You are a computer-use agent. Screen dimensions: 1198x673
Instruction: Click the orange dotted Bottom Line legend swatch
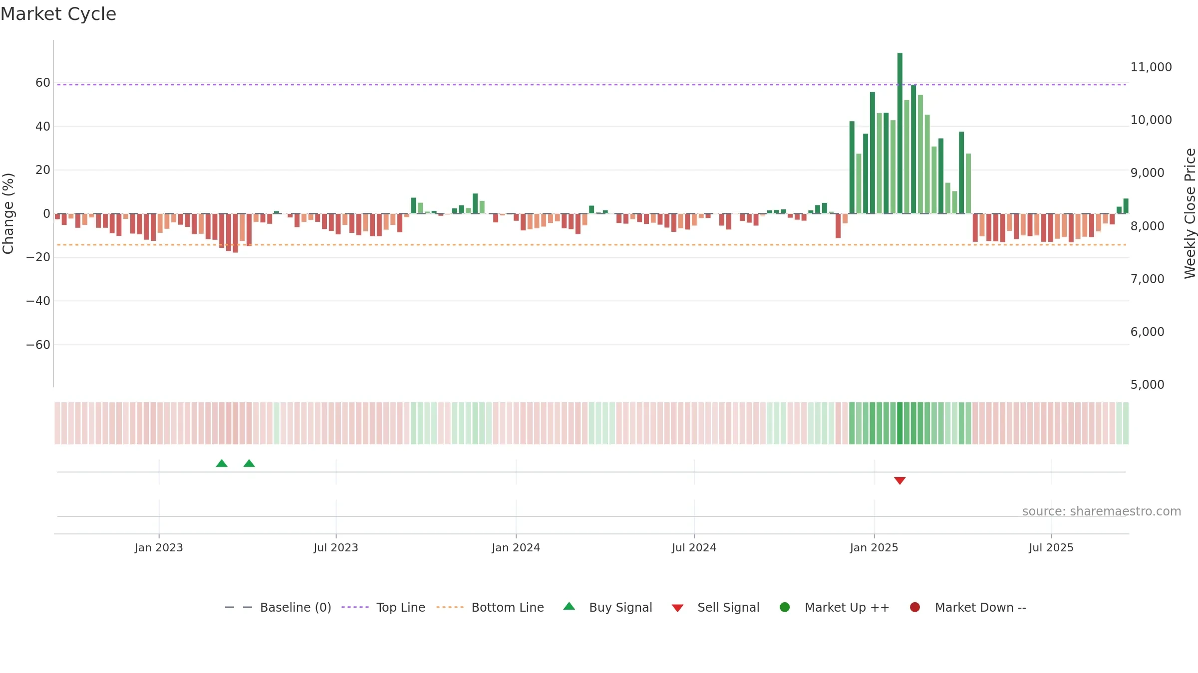point(450,607)
